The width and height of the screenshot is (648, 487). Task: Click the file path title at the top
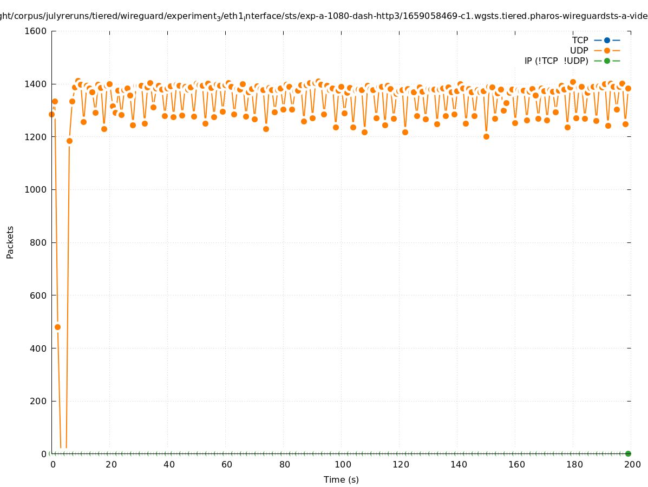(324, 17)
